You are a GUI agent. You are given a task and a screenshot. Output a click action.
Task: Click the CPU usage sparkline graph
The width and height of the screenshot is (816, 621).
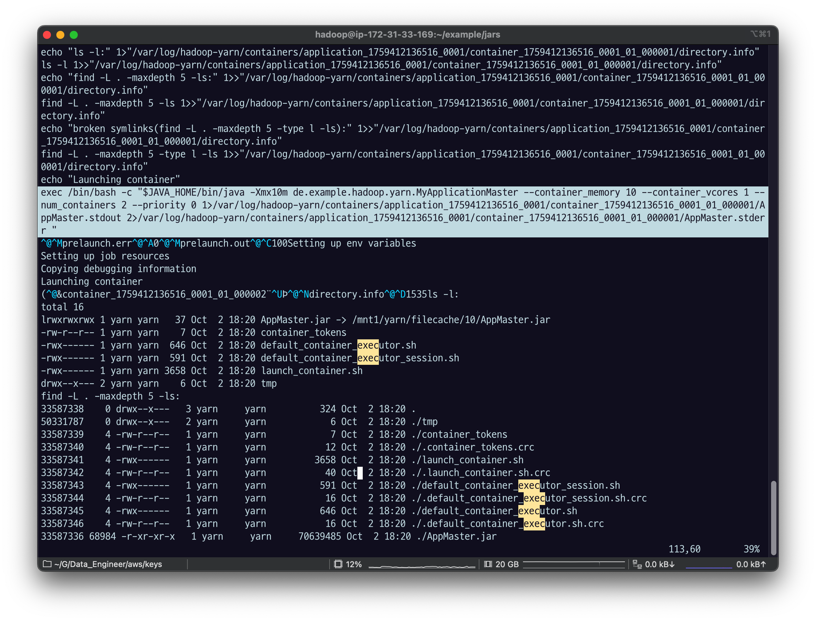(422, 566)
